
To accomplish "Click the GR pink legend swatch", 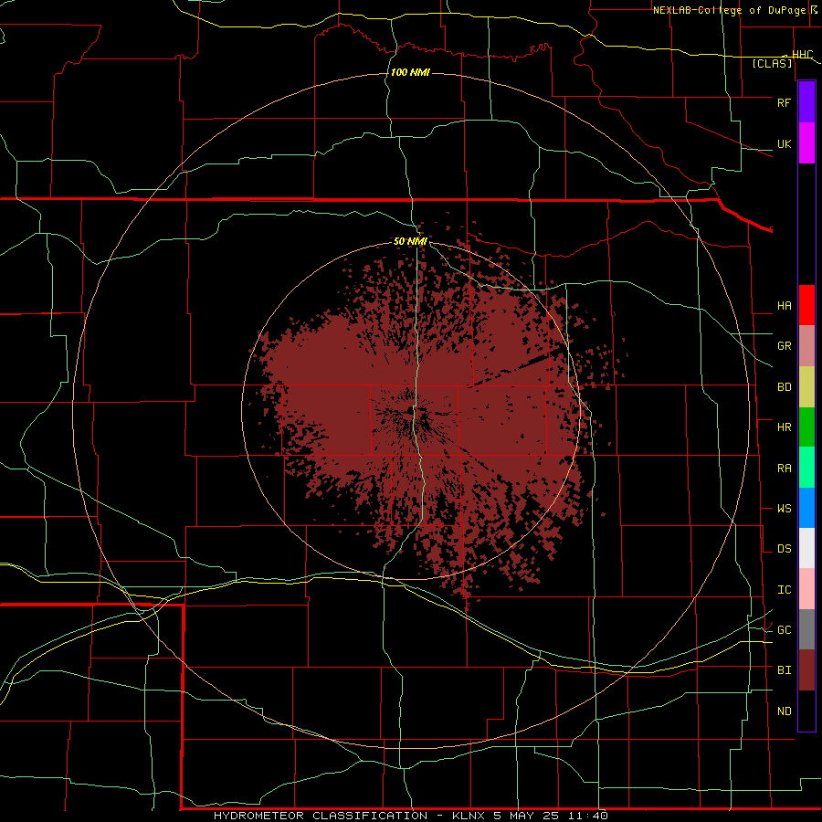I will (806, 346).
